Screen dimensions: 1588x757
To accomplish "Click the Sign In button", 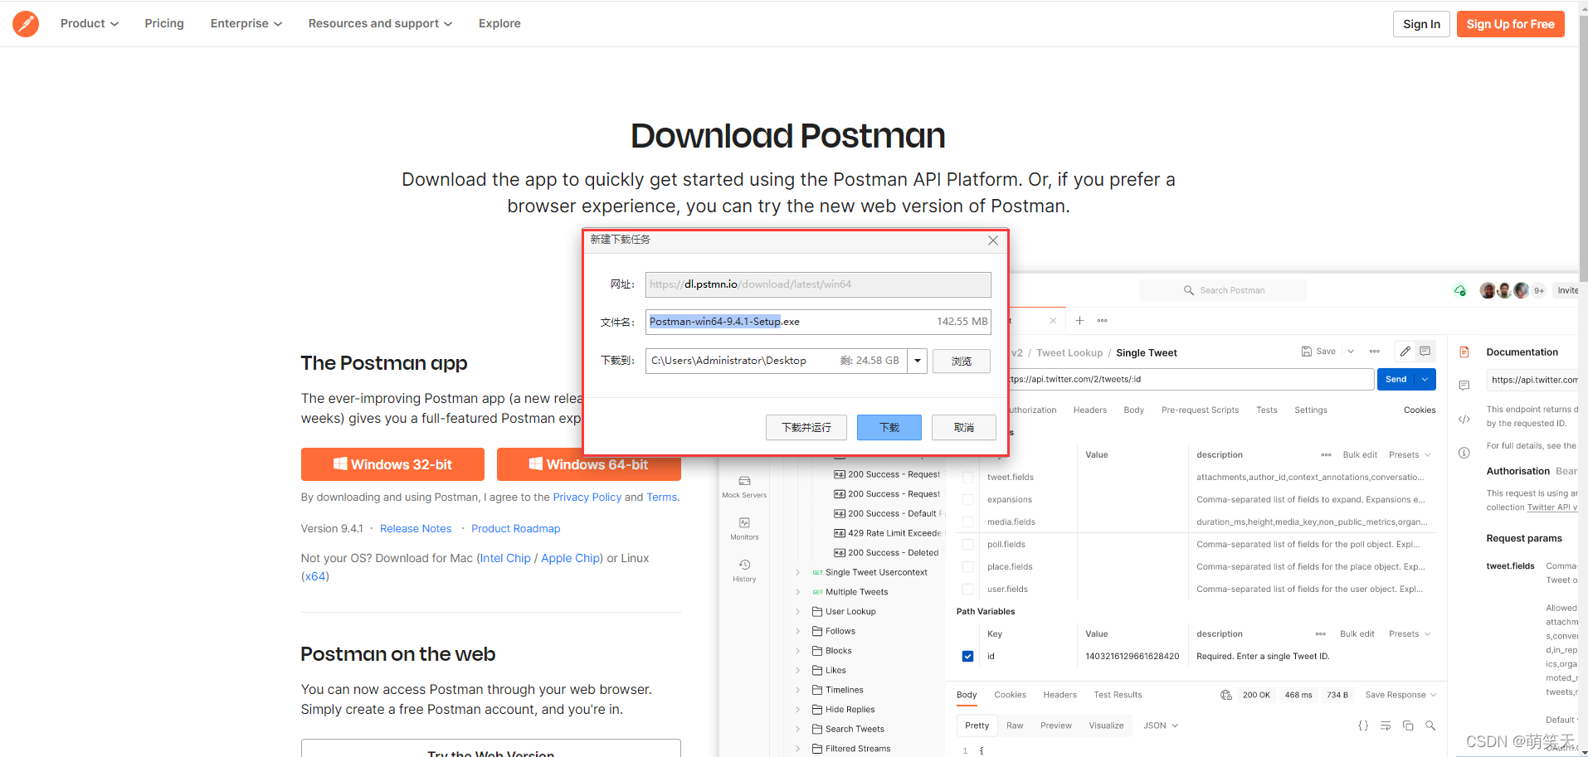I will [1421, 24].
